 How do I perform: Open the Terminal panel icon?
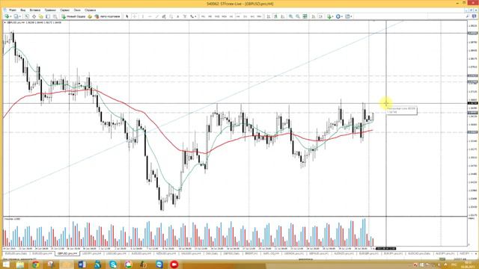(48, 16)
